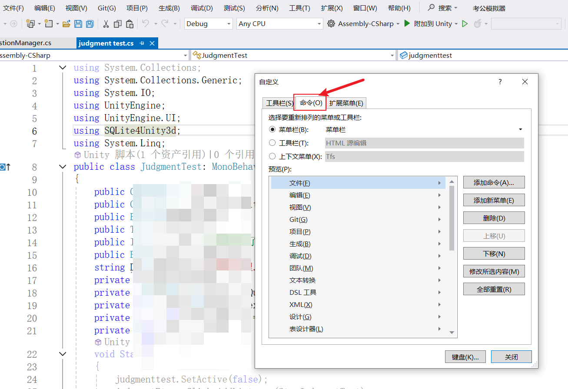Close the judgment test.cs tab
Image resolution: width=568 pixels, height=389 pixels.
point(152,43)
